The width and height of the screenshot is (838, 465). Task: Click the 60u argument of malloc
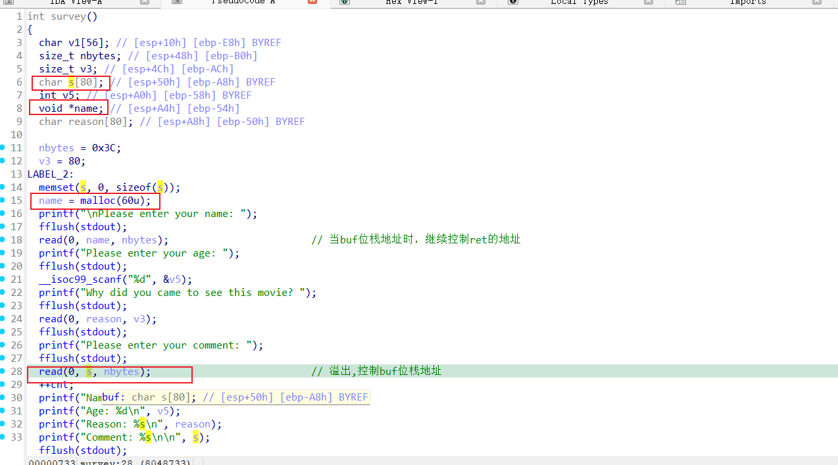pos(130,201)
